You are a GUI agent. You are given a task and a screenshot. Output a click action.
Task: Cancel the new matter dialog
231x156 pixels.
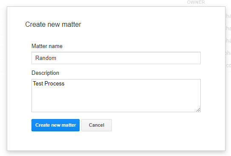click(x=97, y=125)
